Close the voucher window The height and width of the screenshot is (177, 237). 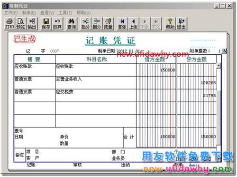[229, 6]
